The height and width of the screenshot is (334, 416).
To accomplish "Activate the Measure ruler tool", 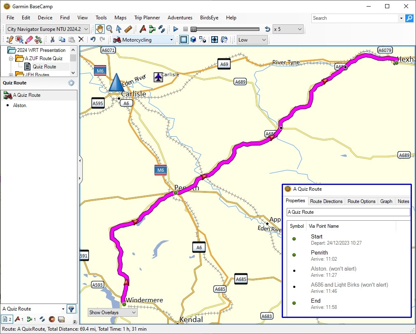I will [128, 29].
